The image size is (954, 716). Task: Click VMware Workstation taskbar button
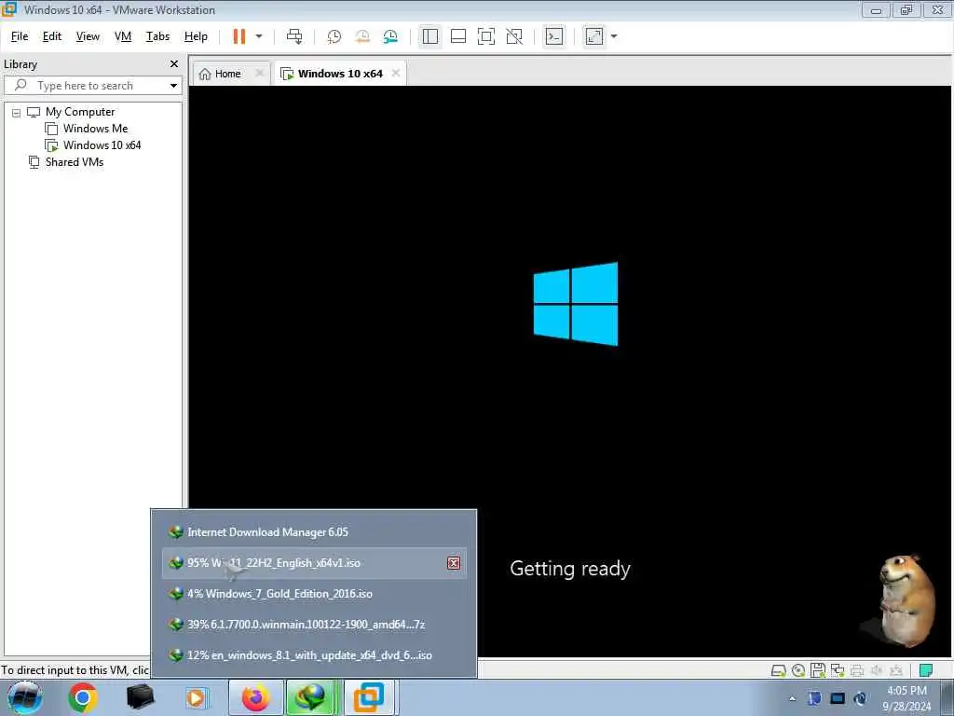[x=369, y=697]
